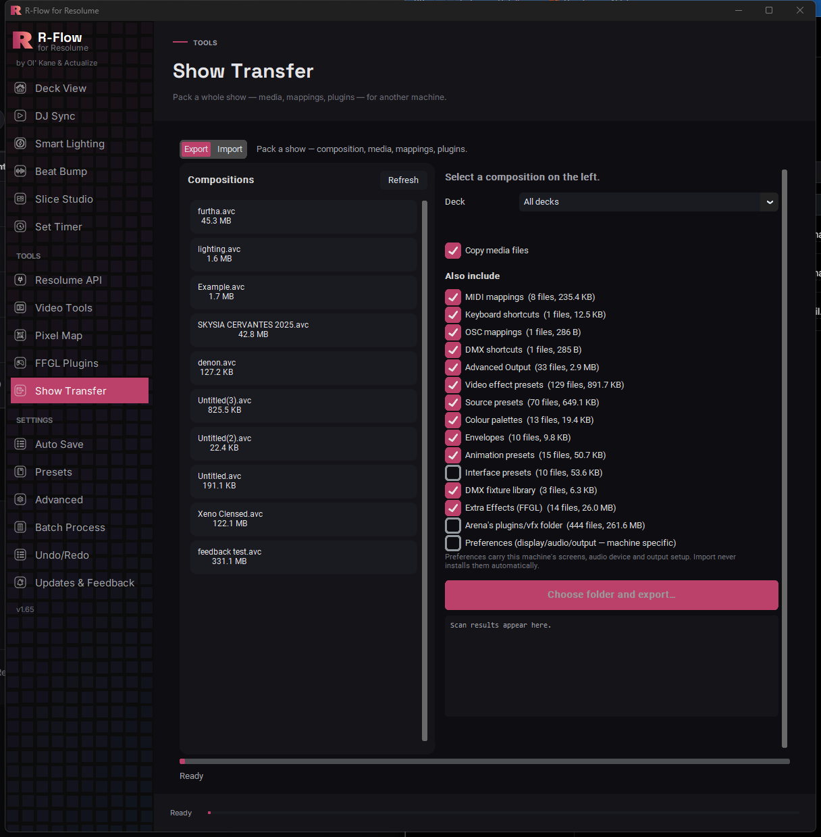821x837 pixels.
Task: Select Untitled.avc composition 191.1 KB
Action: click(x=304, y=482)
